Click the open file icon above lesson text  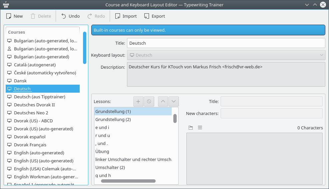pyautogui.click(x=191, y=128)
